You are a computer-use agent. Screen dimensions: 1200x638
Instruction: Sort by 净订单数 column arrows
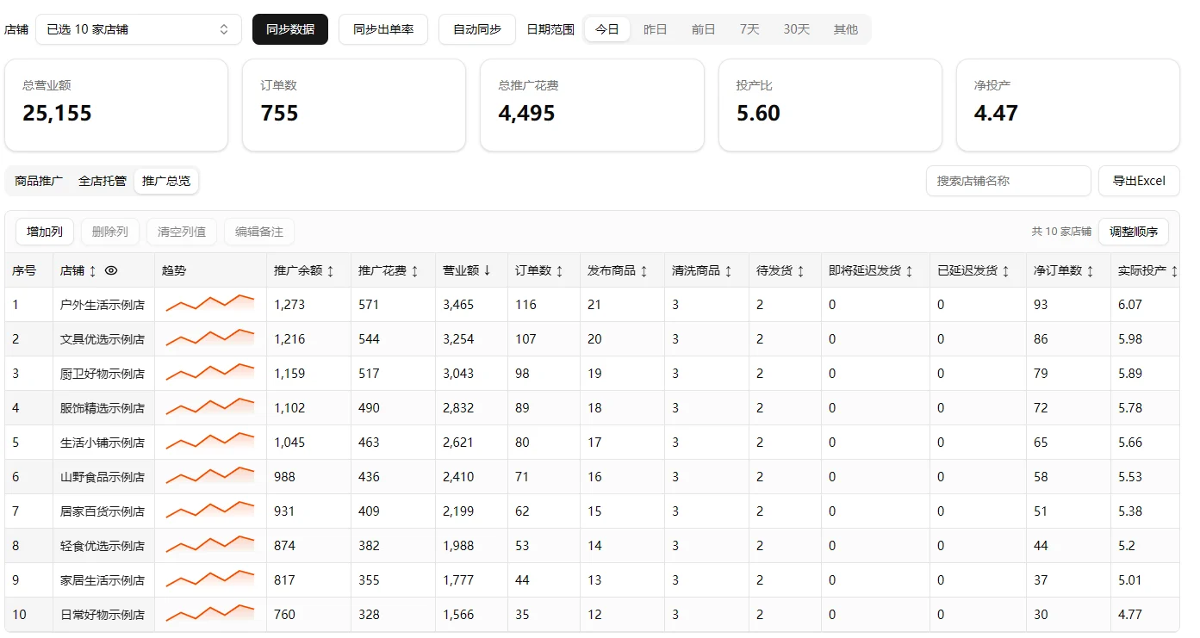(x=1090, y=270)
